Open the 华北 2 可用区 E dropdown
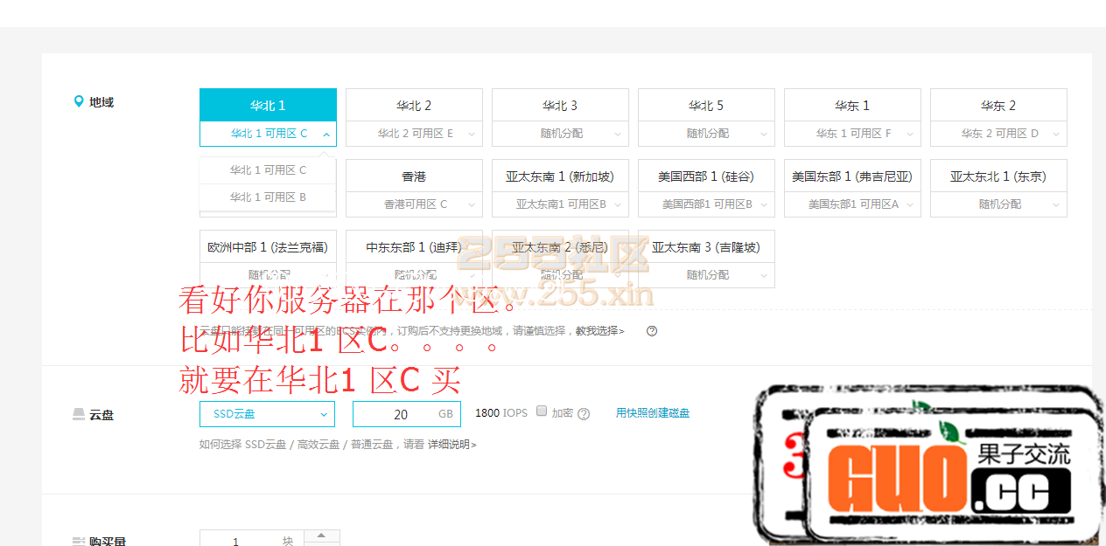The image size is (1106, 546). (472, 136)
